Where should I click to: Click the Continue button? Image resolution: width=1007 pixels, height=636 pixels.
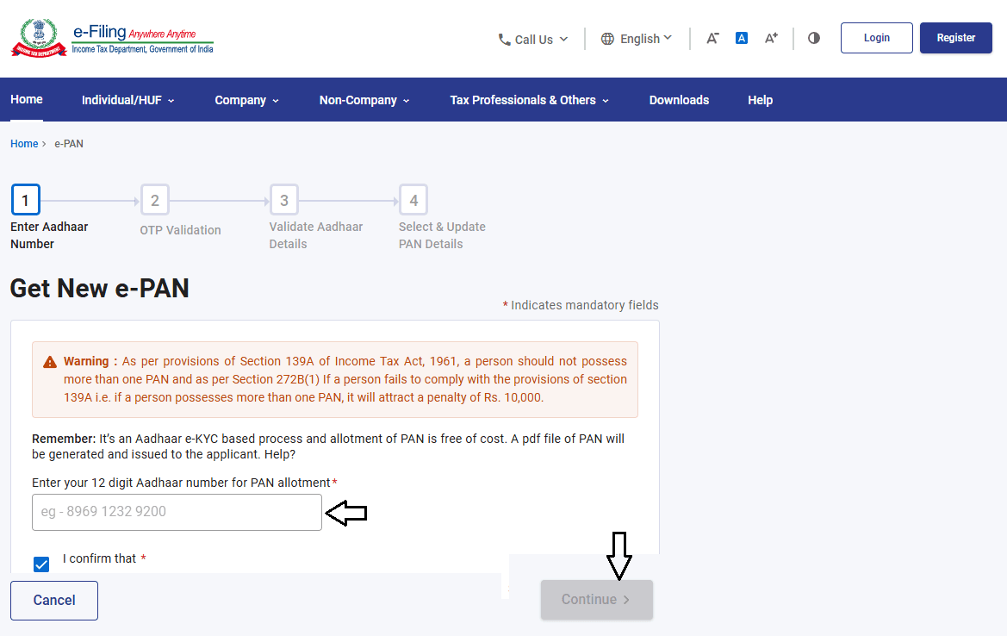pos(596,599)
